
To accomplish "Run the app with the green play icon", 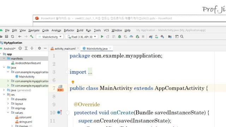I will 102,37.
